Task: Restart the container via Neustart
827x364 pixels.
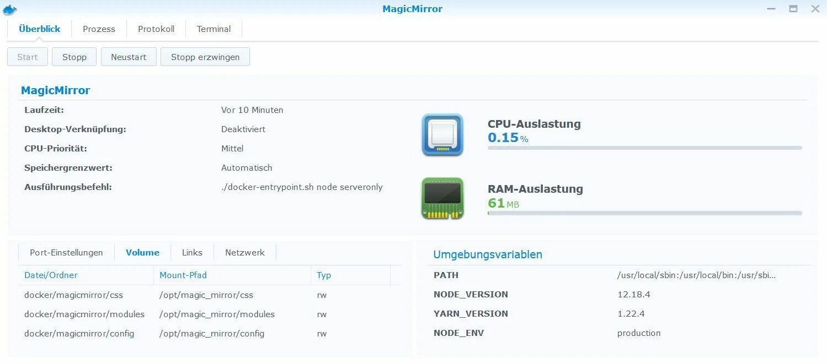Action: (x=129, y=56)
